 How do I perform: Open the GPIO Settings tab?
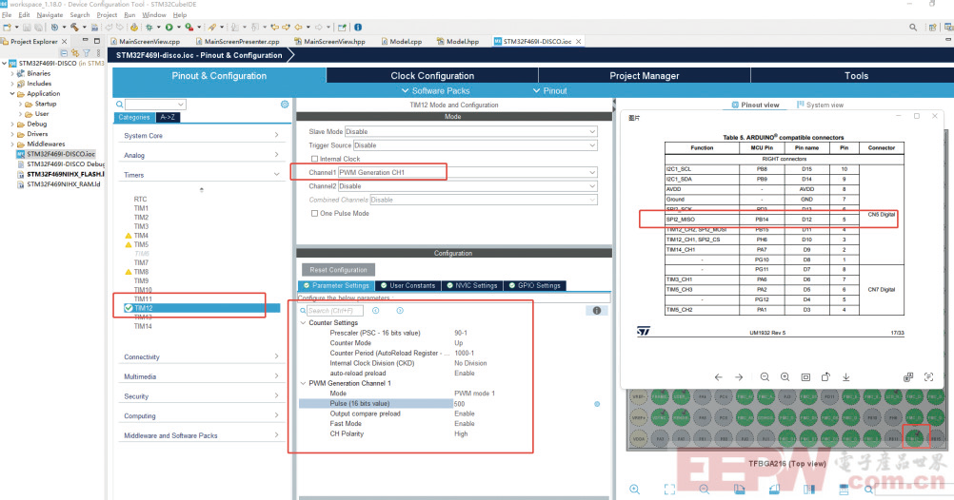[535, 285]
